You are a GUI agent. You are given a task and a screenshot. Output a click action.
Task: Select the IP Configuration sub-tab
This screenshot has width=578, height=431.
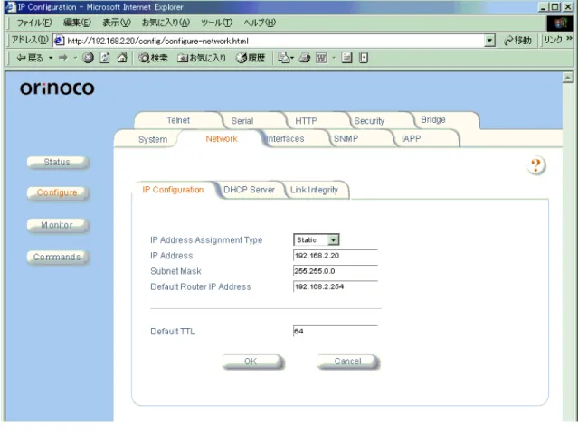(x=173, y=190)
